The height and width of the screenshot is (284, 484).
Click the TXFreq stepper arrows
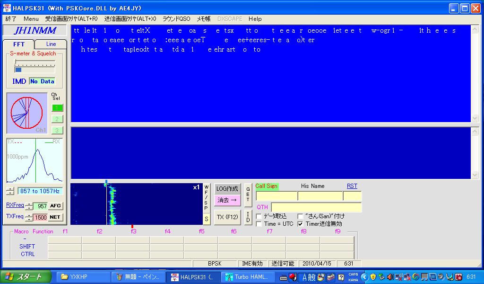click(29, 217)
